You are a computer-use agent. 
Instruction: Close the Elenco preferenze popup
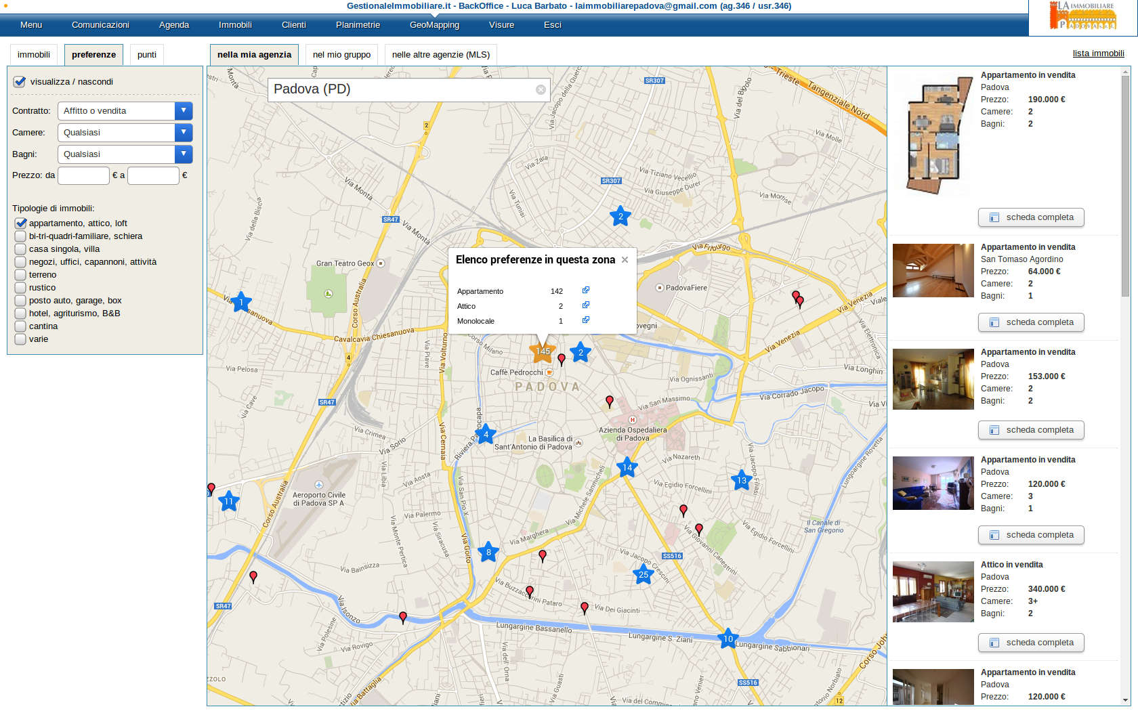[x=625, y=260]
